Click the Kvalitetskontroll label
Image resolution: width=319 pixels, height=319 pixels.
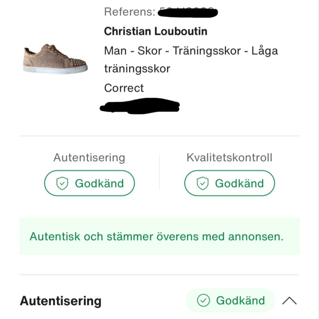(229, 158)
